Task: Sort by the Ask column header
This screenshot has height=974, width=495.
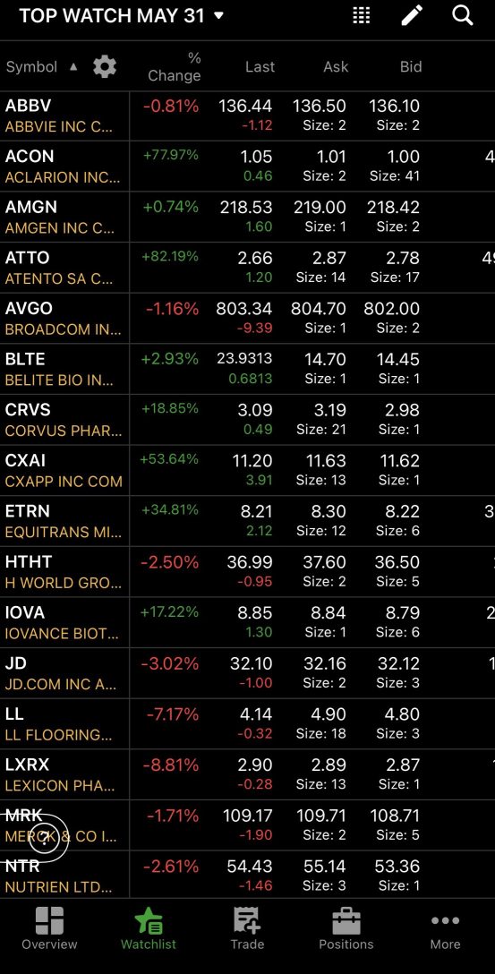Action: pyautogui.click(x=336, y=66)
